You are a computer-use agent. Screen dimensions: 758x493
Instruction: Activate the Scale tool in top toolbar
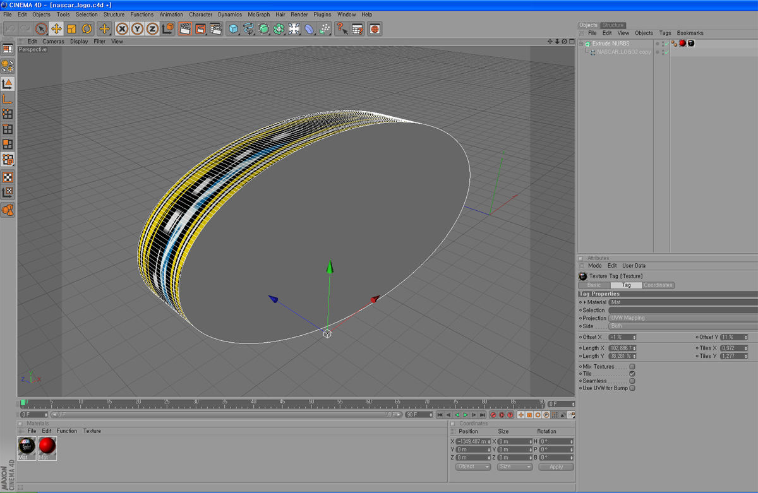pyautogui.click(x=71, y=28)
